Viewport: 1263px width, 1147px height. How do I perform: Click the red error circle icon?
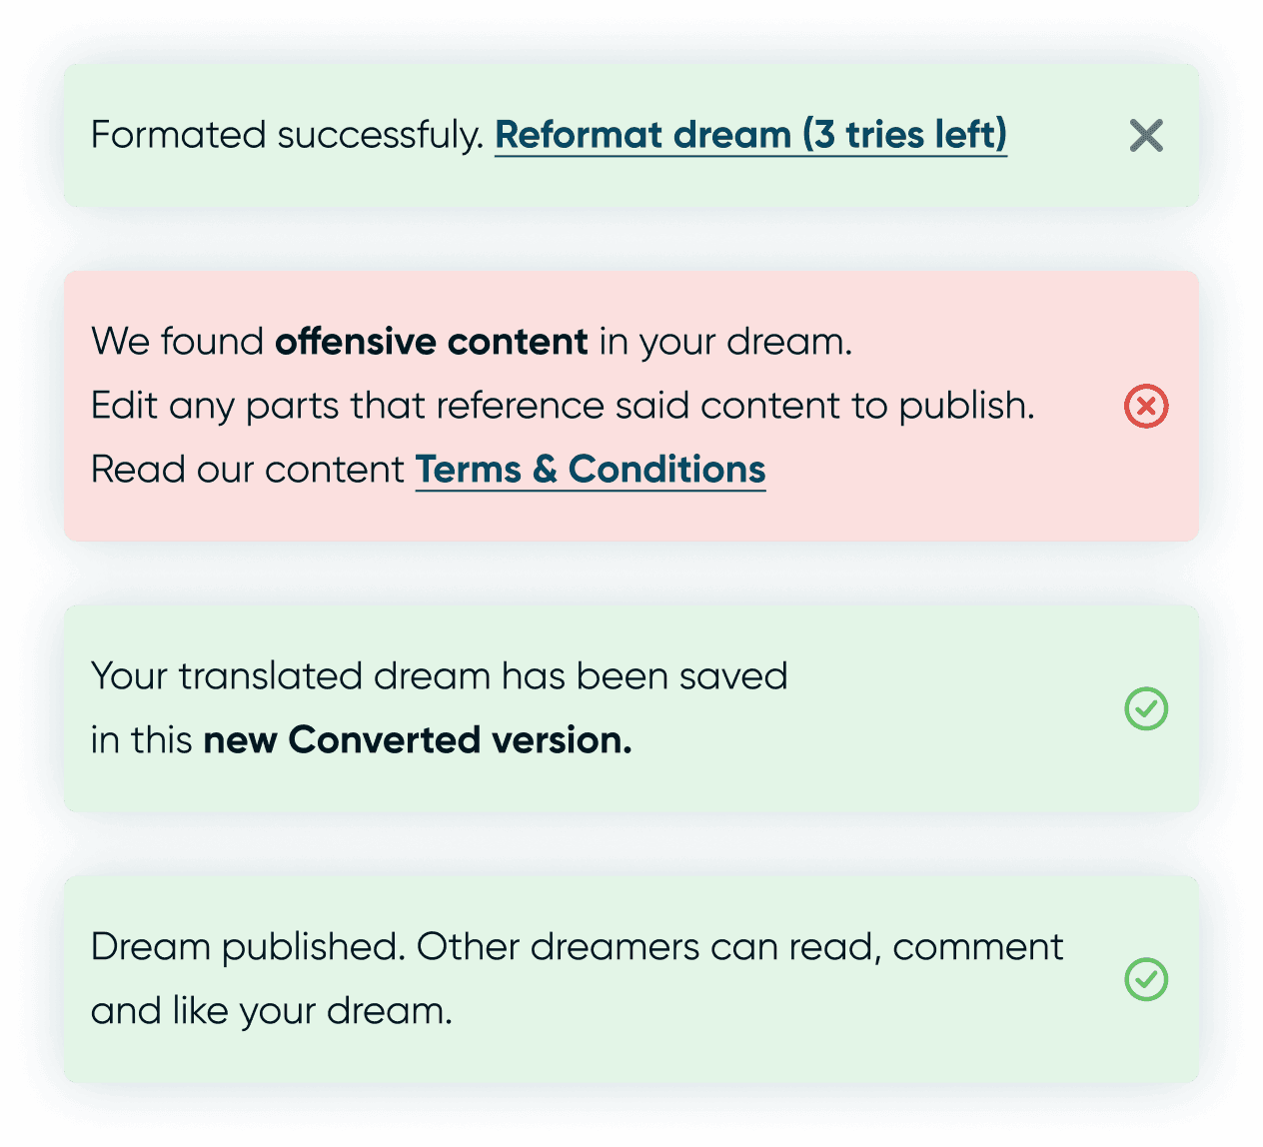1146,407
